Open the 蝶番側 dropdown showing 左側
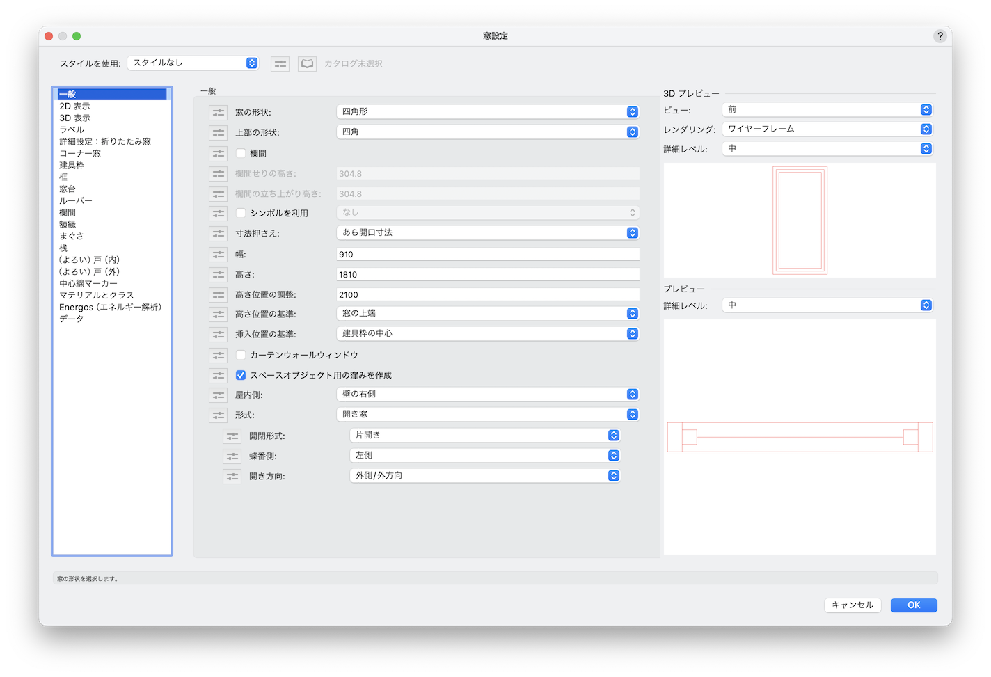Viewport: 991px width, 677px height. click(485, 455)
